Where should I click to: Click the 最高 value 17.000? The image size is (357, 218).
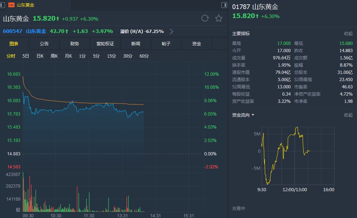(x=284, y=43)
